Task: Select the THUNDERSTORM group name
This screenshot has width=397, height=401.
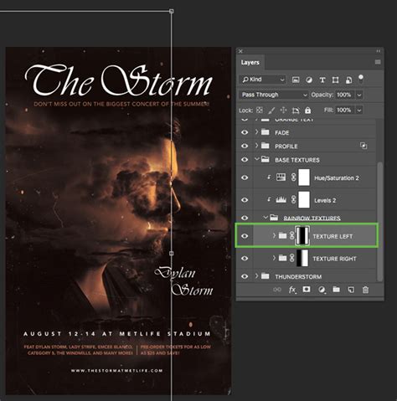Action: click(x=298, y=276)
